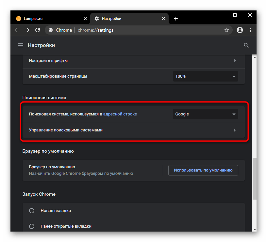The height and width of the screenshot is (242, 267).
Task: Select the "Новая вкладка" radio button
Action: pos(32,211)
